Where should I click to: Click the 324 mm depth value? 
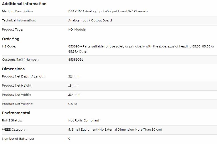74,76
